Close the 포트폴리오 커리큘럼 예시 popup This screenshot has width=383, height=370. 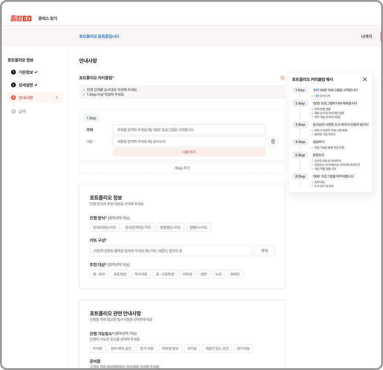(365, 79)
